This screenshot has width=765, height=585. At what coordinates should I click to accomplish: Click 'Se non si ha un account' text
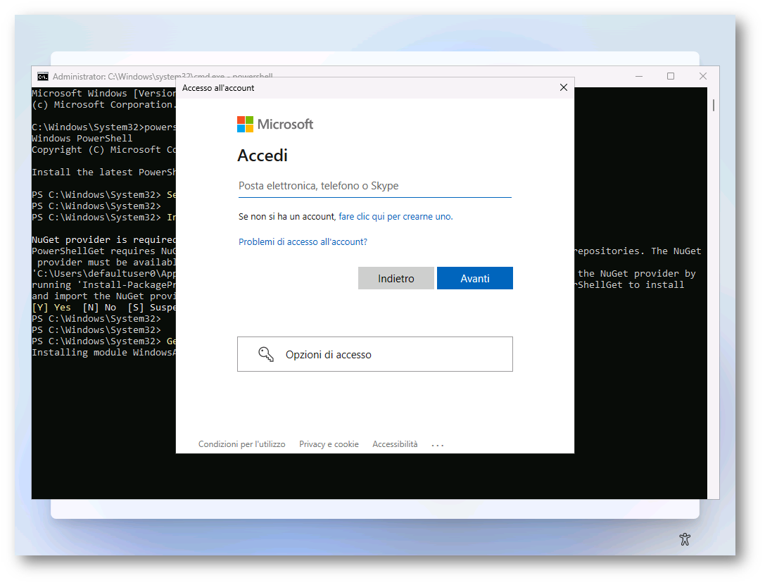pyautogui.click(x=287, y=217)
